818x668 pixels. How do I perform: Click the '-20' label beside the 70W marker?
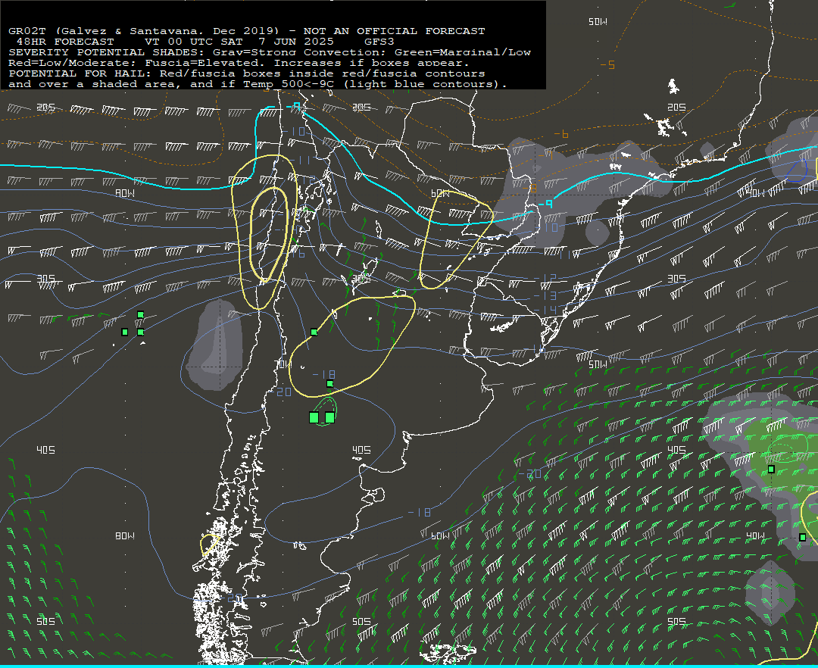[x=281, y=392]
